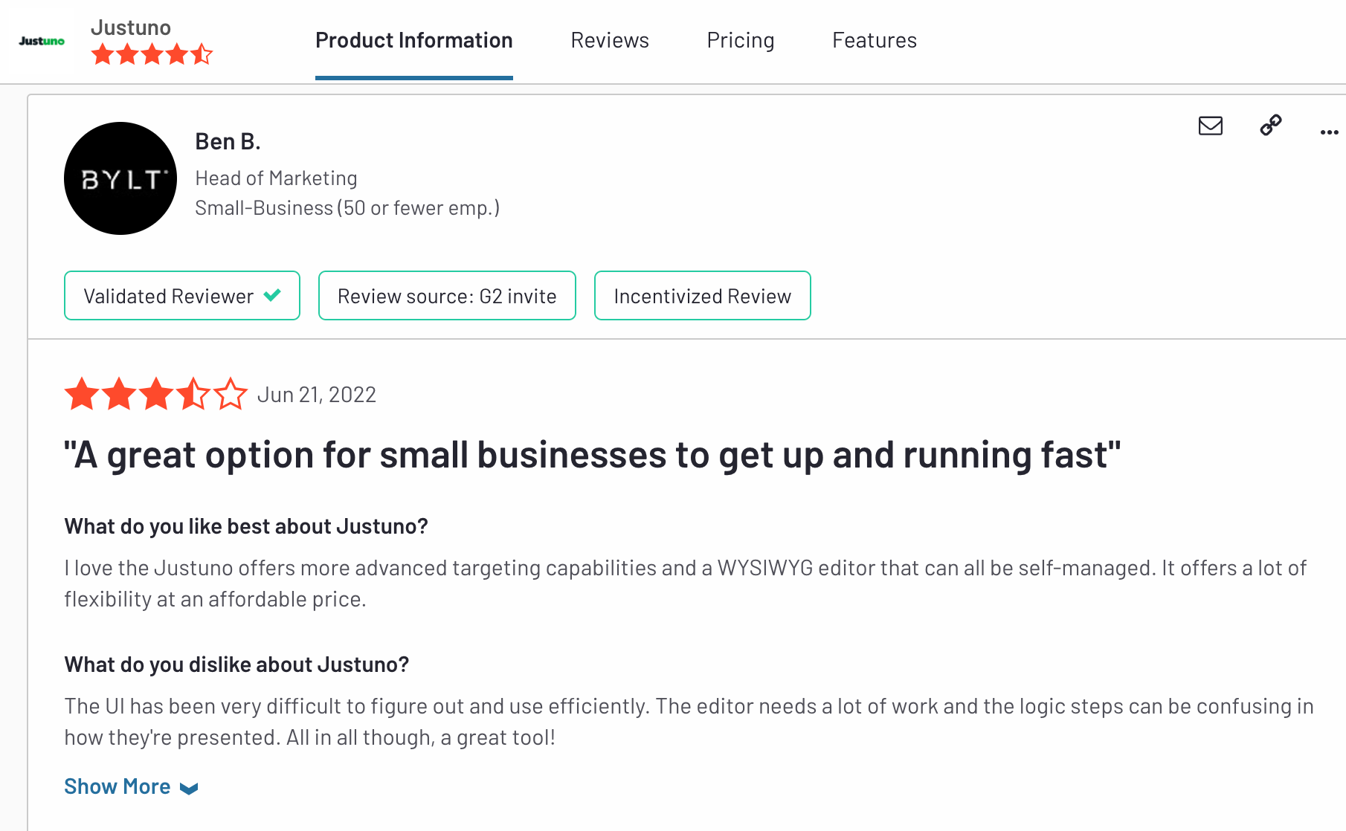
Task: Open the review title about small businesses
Action: coord(592,455)
